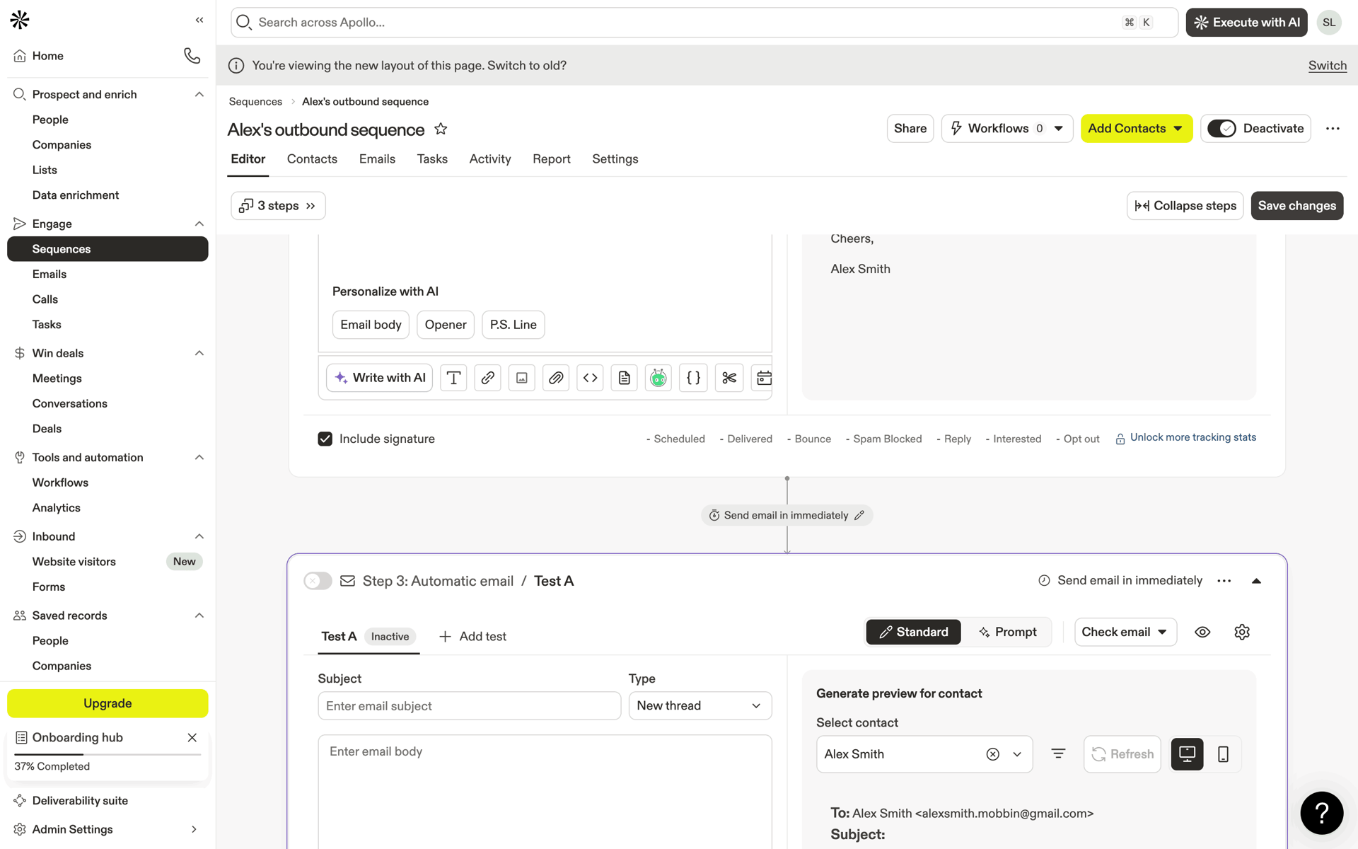Open the more options menu beside Deactivate

pos(1333,129)
